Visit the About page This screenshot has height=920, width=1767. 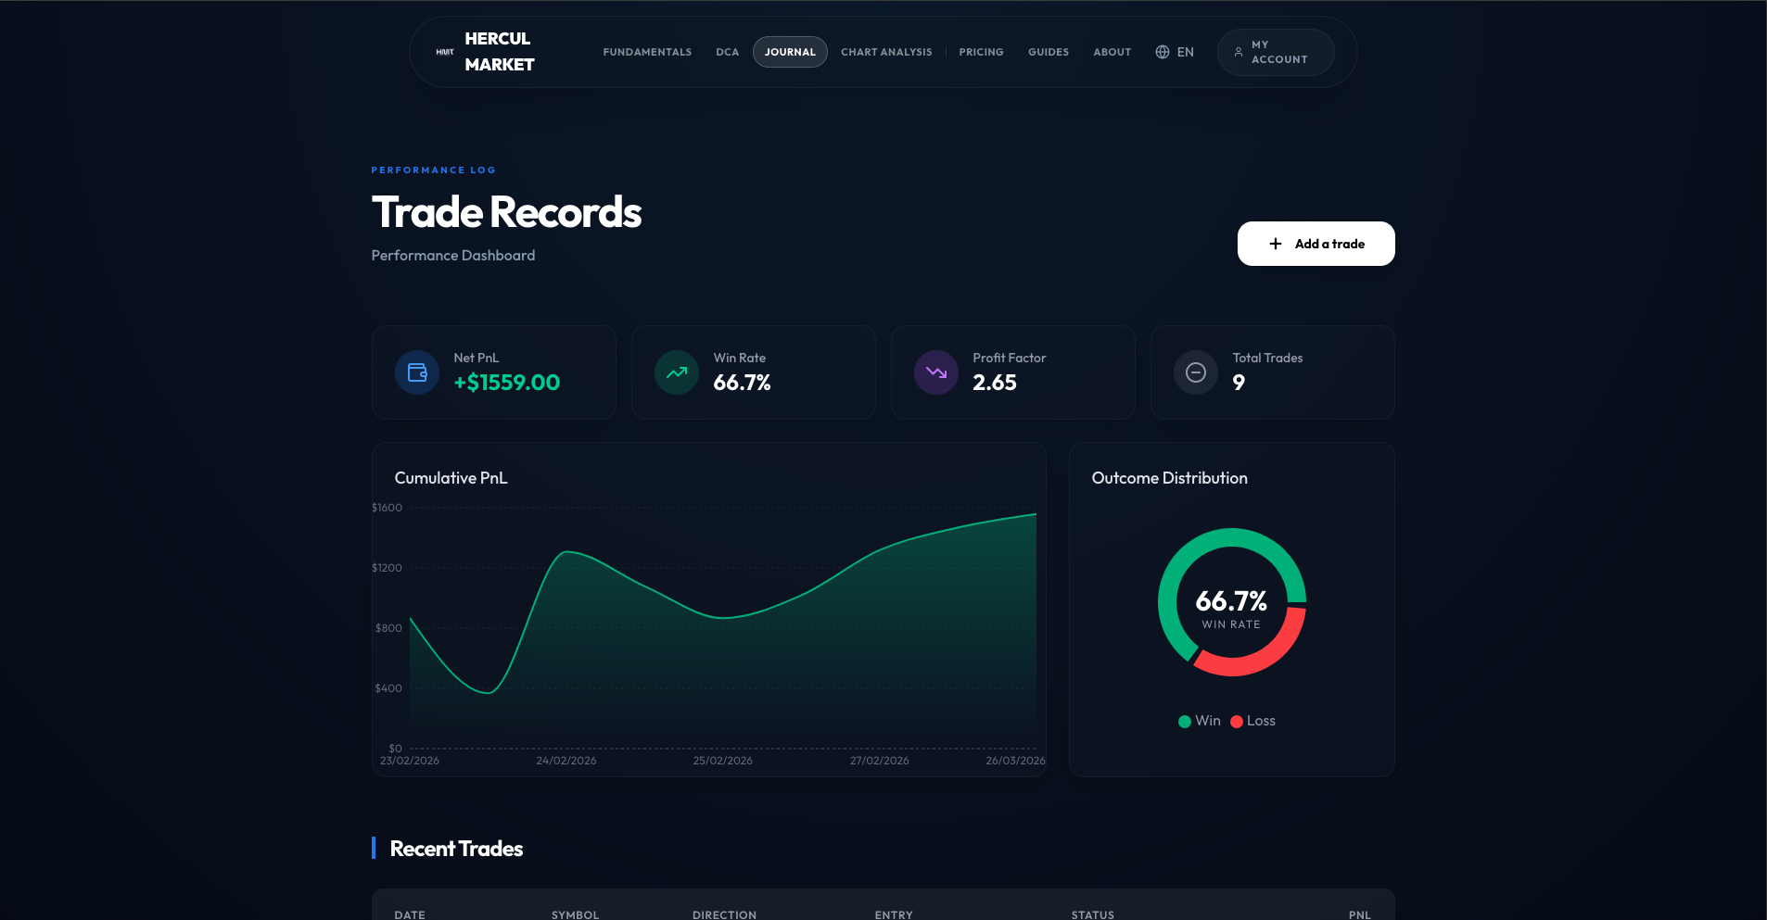[1112, 52]
